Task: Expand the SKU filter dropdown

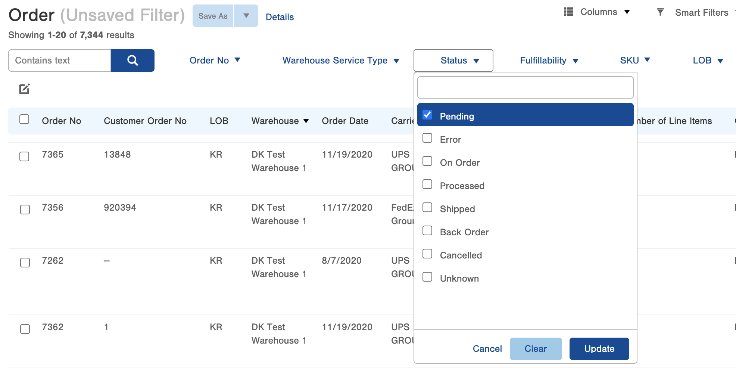Action: click(634, 60)
